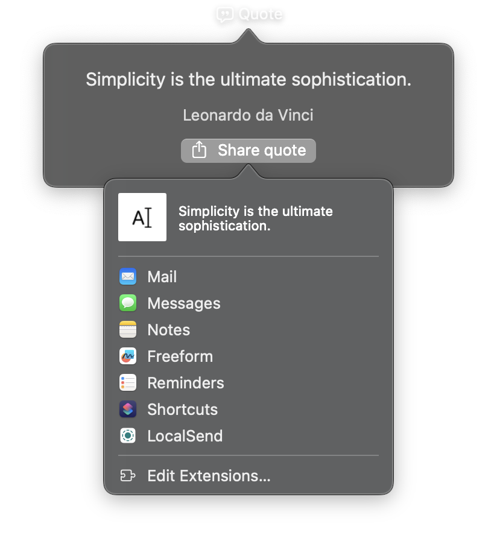Image resolution: width=497 pixels, height=544 pixels.
Task: Click the Messages app icon
Action: pos(128,303)
